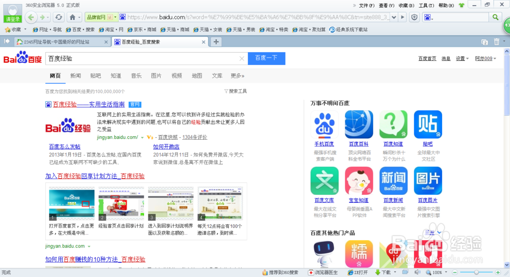The width and height of the screenshot is (510, 277).
Task: Open new tab with plus button
Action: 216,42
